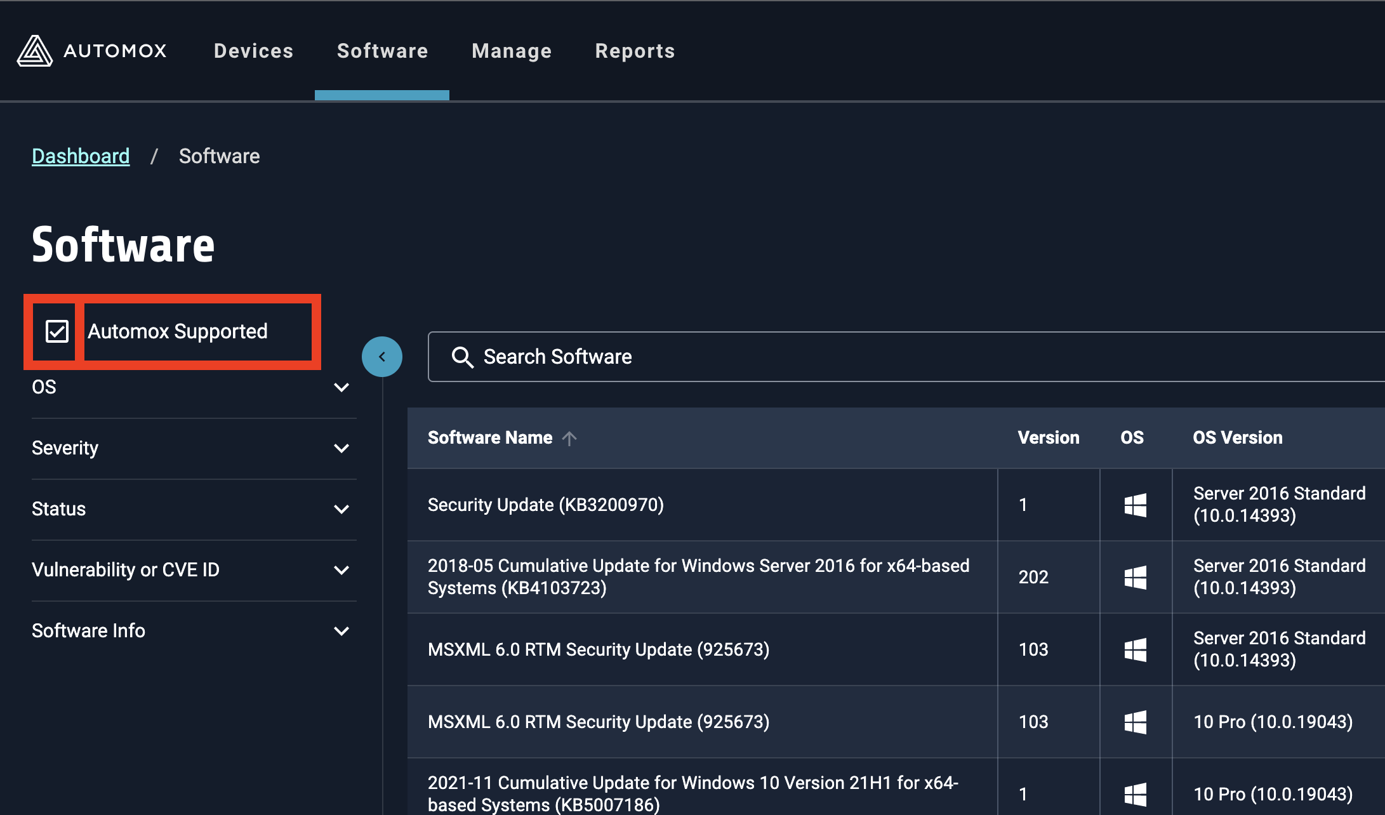Click the Automox logo icon
This screenshot has width=1385, height=815.
pyautogui.click(x=34, y=51)
